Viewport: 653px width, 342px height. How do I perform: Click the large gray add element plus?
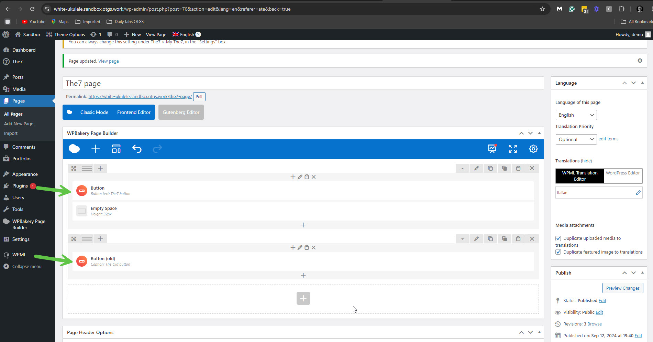point(303,298)
